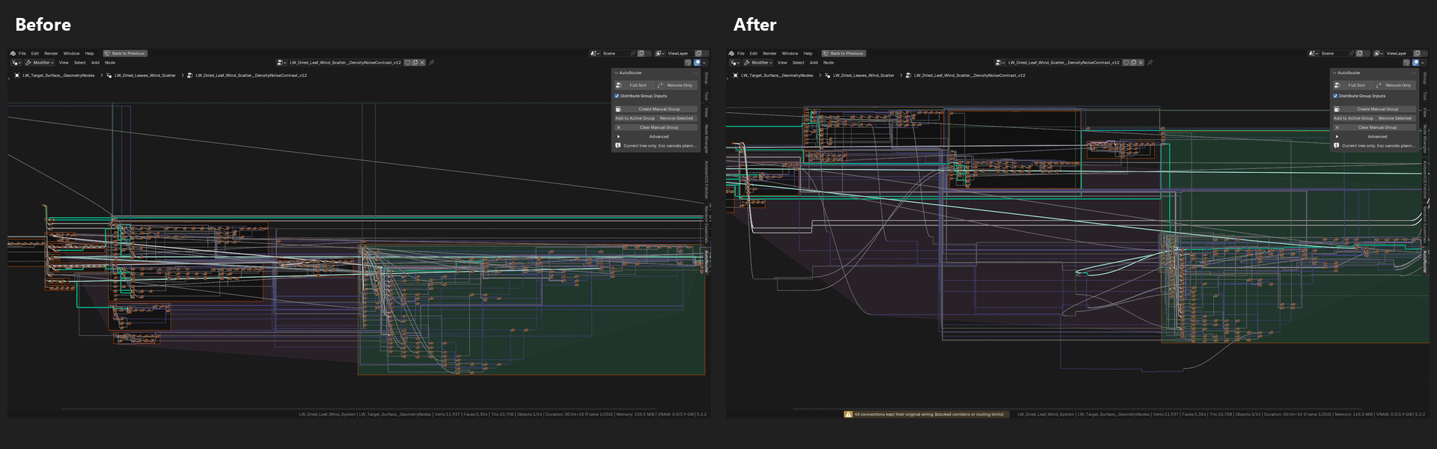Collapse AutoRouter panel in After window
Image resolution: width=1437 pixels, height=449 pixels.
click(1335, 73)
